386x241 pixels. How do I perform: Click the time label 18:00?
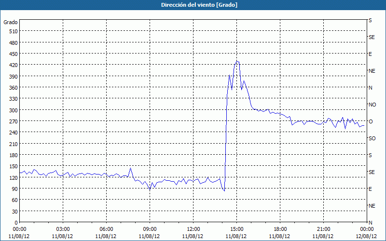pos(280,229)
